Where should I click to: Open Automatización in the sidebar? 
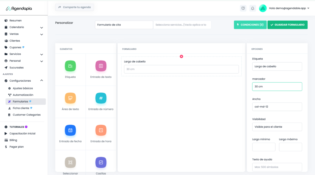pyautogui.click(x=23, y=95)
